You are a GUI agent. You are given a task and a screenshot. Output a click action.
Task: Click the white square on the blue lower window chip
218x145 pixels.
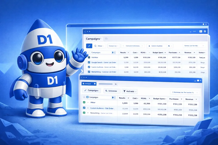tap(95, 84)
